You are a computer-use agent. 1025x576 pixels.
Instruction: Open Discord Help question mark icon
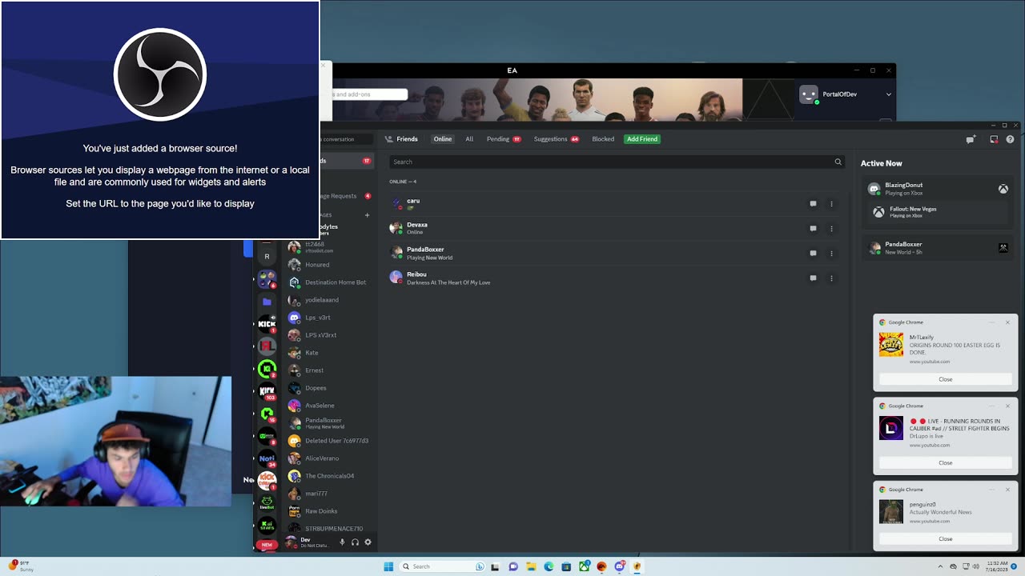[x=1010, y=139]
